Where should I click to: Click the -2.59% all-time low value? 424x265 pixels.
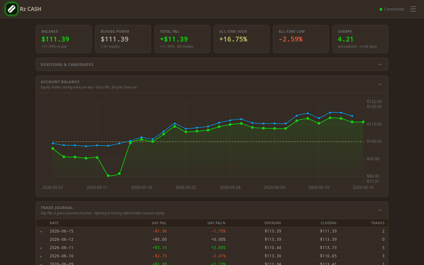291,39
